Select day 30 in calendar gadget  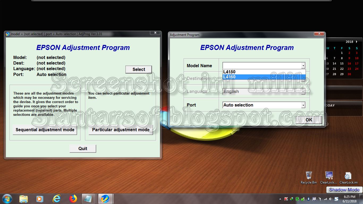(349, 74)
